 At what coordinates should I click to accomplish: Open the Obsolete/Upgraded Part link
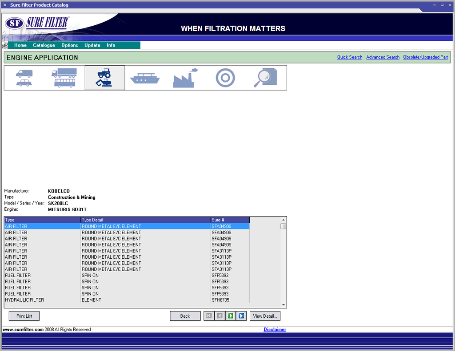pos(425,57)
